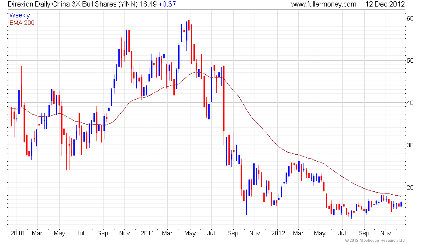This screenshot has width=428, height=244.
Task: Click the 'www.fullermoney.com' text
Action: point(324,4)
